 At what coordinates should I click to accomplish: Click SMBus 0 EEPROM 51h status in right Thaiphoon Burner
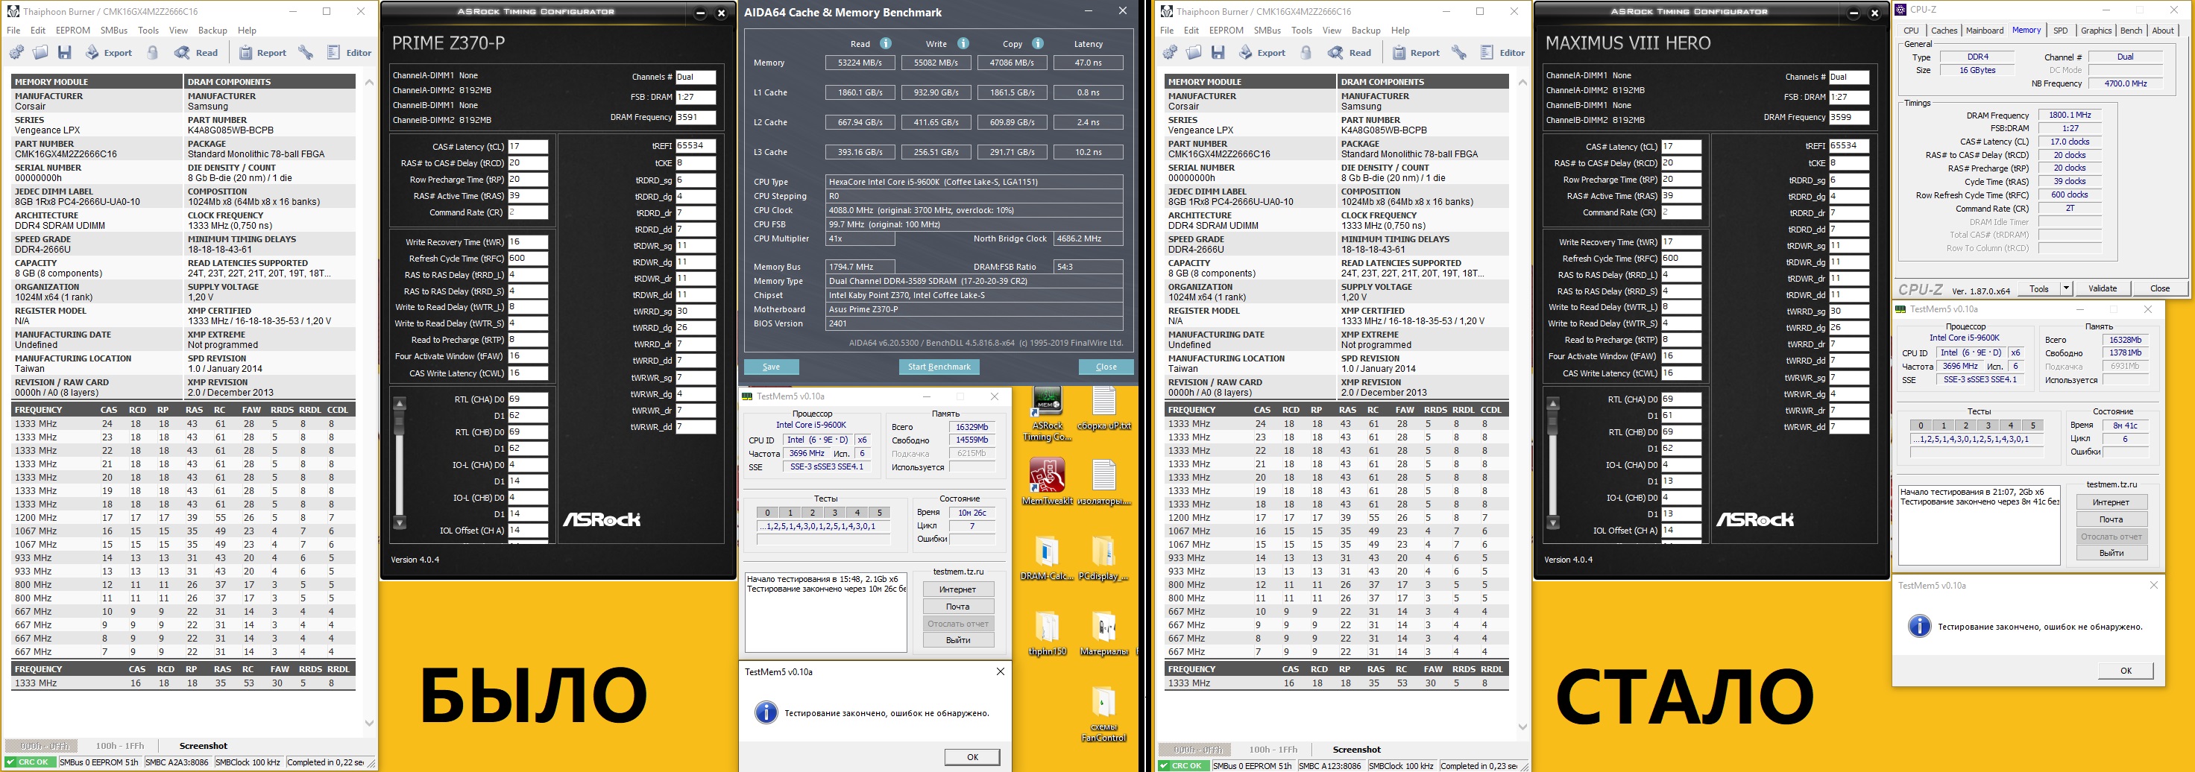click(1253, 766)
